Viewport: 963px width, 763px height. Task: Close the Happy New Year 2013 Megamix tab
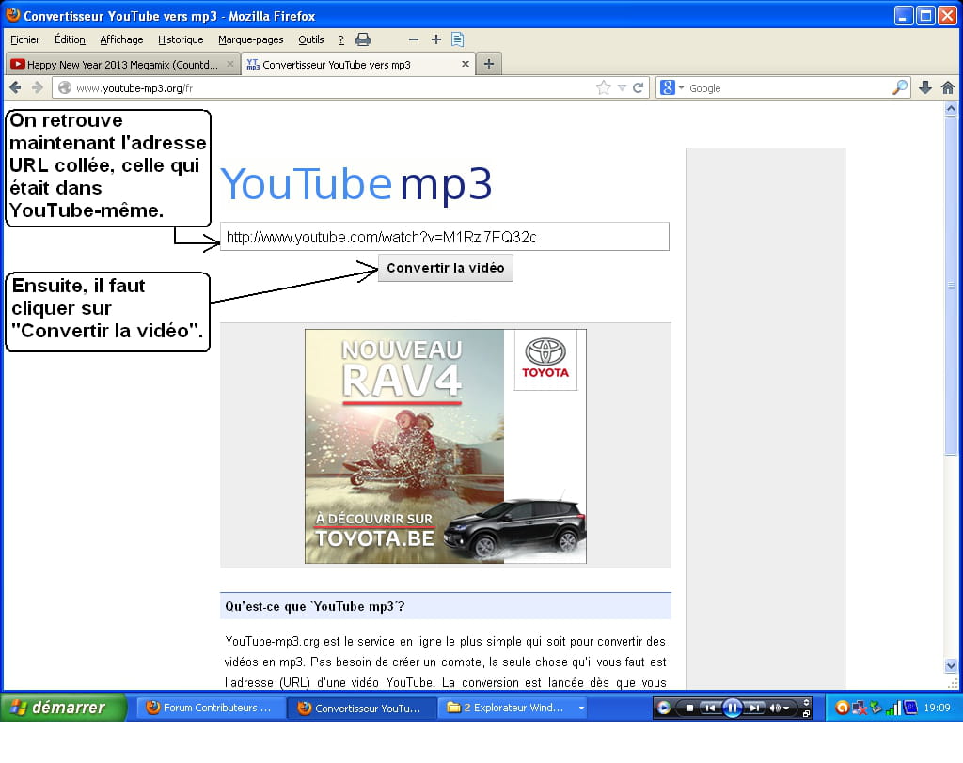230,64
